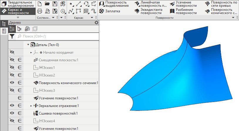Show the hidden Эскиз:1 sketch
The height and width of the screenshot is (131, 239).
(12, 68)
